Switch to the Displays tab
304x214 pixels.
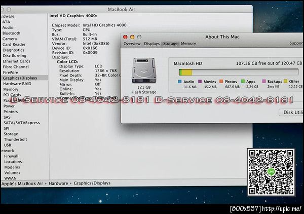151,44
